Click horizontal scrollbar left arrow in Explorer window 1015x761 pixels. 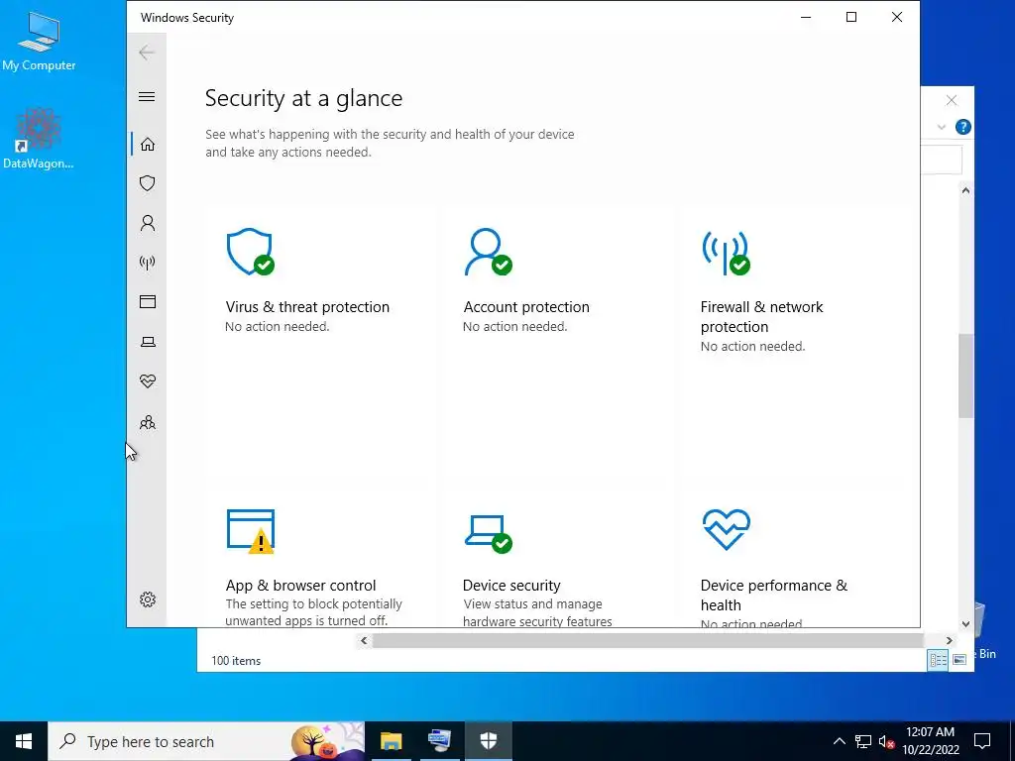coord(364,641)
